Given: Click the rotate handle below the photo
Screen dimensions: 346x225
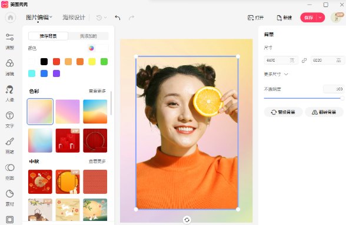Looking at the screenshot, I should click(x=187, y=220).
